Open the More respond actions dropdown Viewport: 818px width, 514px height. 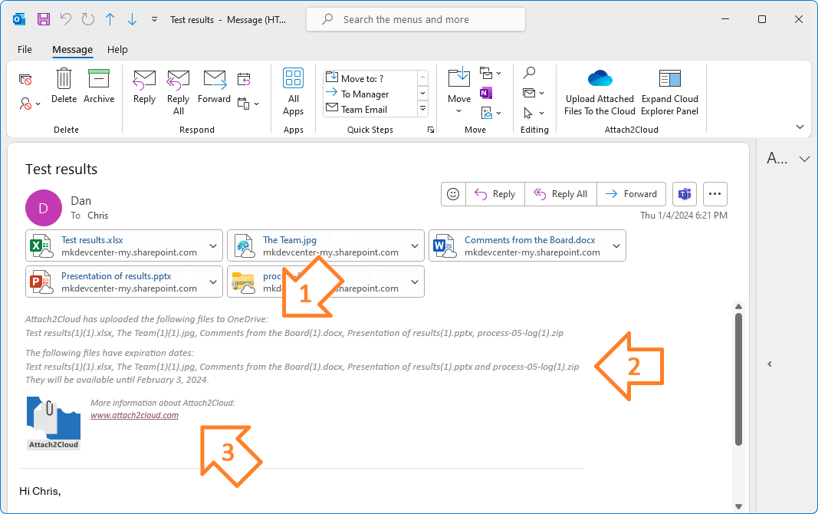coord(248,104)
